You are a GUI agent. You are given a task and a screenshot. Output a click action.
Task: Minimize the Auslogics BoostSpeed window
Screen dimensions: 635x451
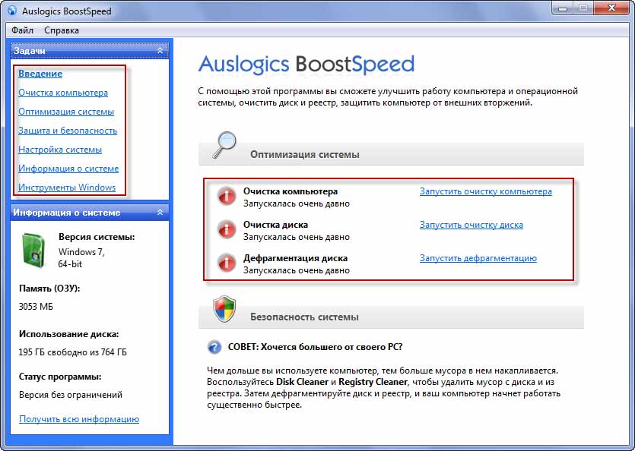pyautogui.click(x=563, y=8)
